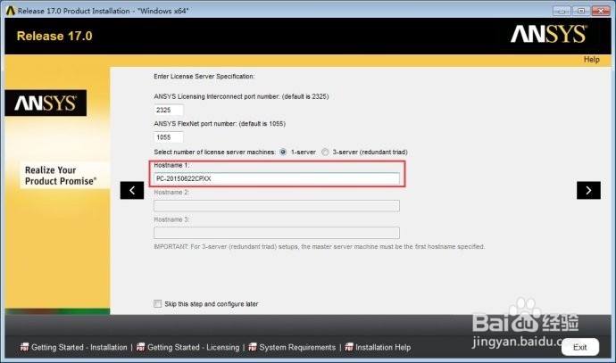Select the 3-server redundant triad option
This screenshot has width=616, height=363.
[x=325, y=152]
